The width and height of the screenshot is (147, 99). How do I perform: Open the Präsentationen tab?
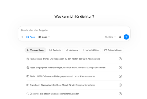point(113,50)
